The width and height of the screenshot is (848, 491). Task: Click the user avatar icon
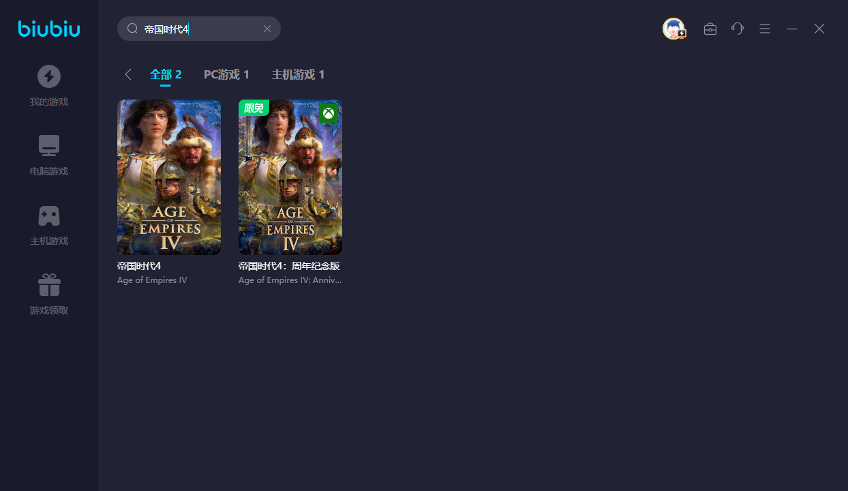pyautogui.click(x=673, y=29)
